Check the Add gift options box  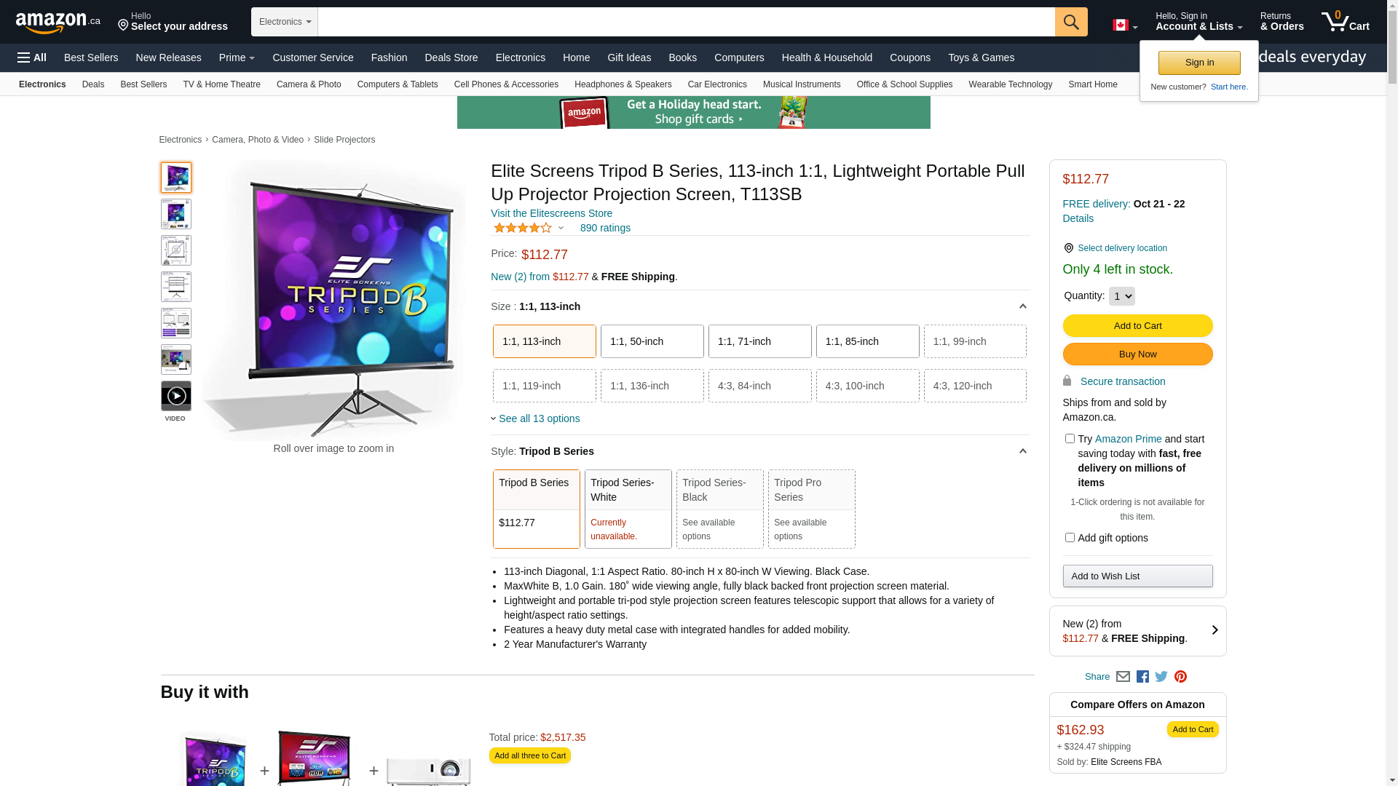tap(1069, 538)
